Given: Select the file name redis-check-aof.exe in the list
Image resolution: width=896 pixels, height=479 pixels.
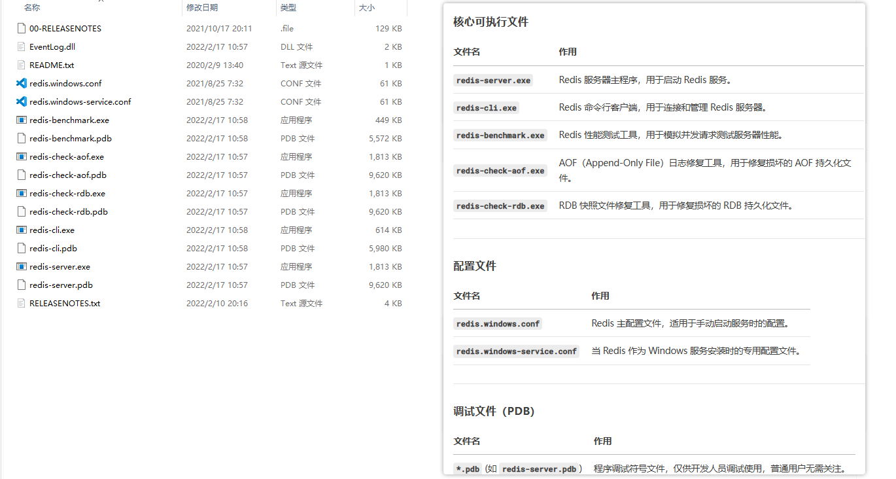Looking at the screenshot, I should pos(67,156).
